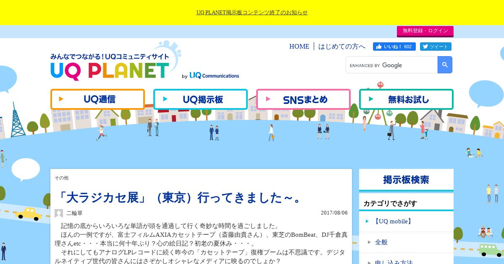Click the orange arrow in UQ通信
Image resolution: width=504 pixels, height=264 pixels.
click(61, 99)
